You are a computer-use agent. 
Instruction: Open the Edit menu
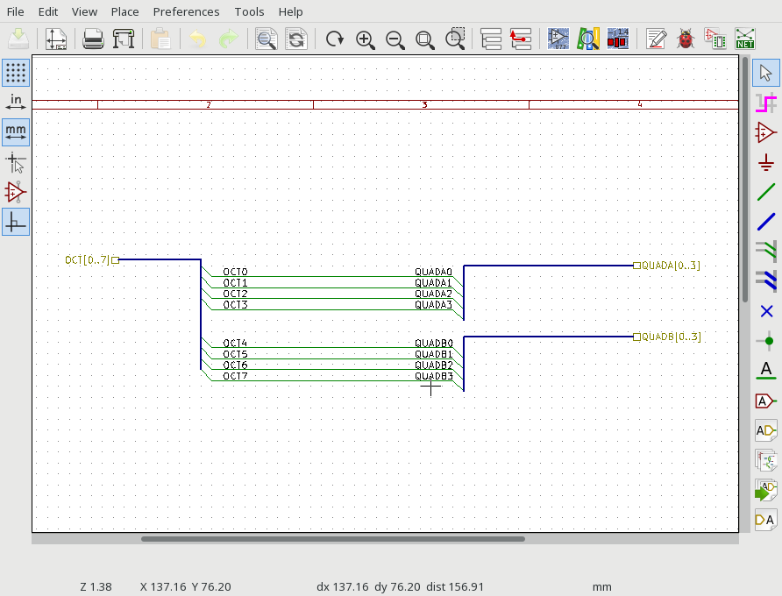coord(48,11)
